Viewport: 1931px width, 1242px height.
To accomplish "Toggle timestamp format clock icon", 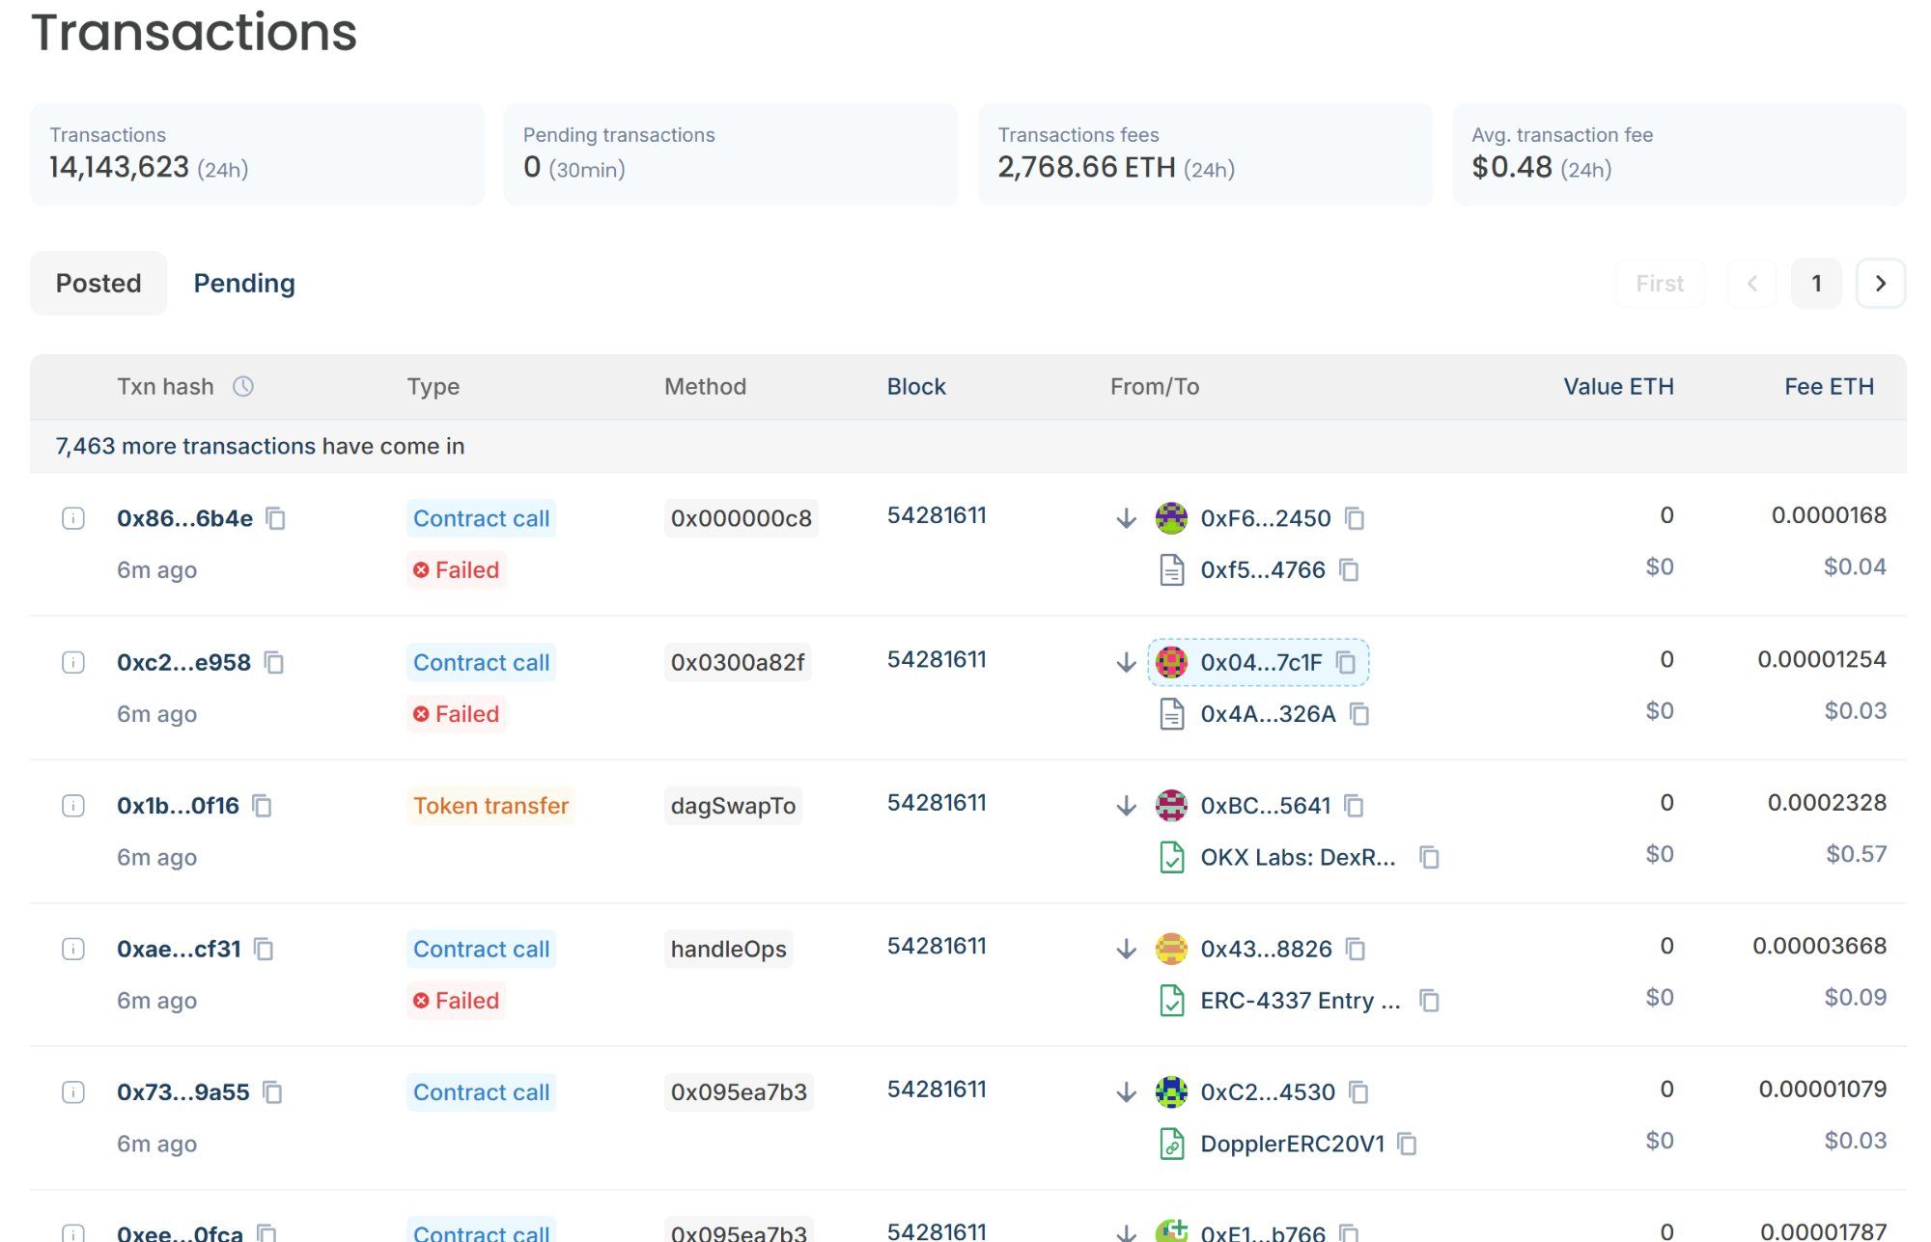I will pos(243,387).
